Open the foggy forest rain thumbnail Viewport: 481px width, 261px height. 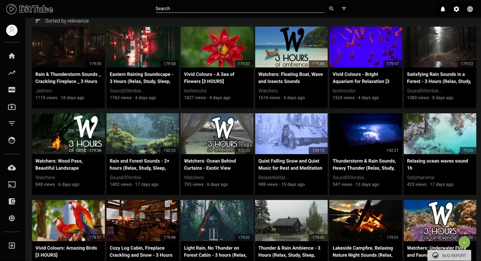(440, 47)
